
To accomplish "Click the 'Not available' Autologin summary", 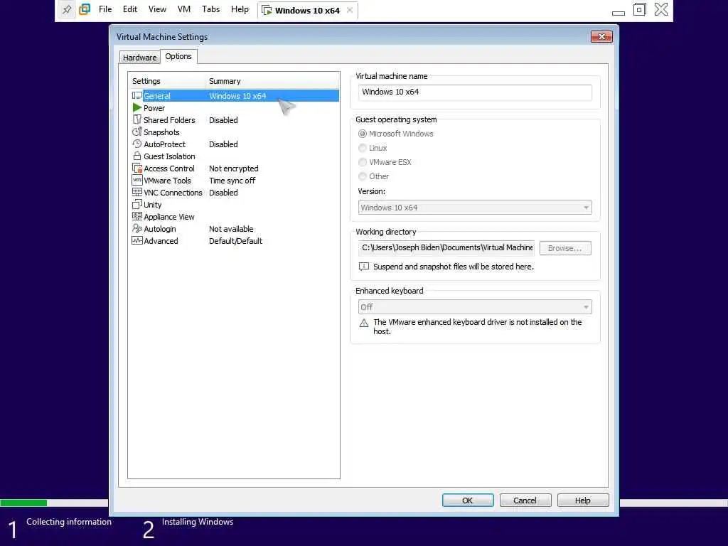I will click(x=231, y=229).
